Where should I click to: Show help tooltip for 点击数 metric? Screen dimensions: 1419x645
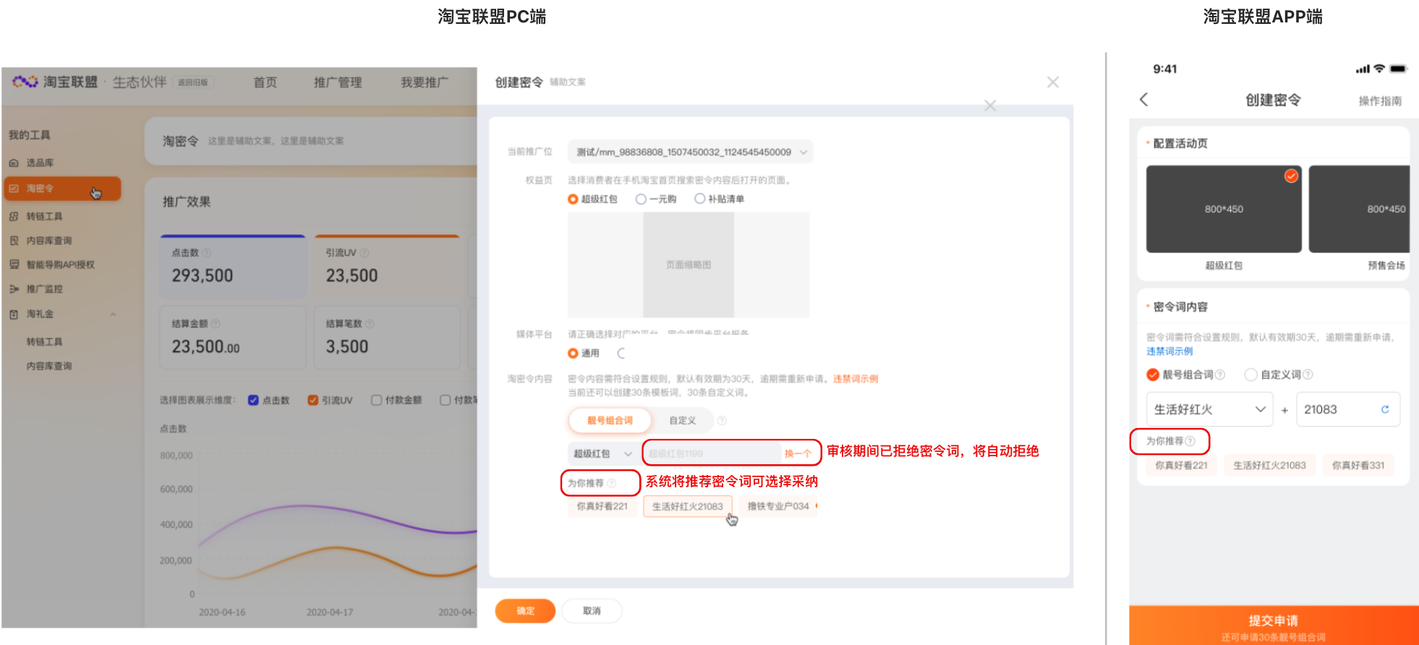[x=207, y=253]
